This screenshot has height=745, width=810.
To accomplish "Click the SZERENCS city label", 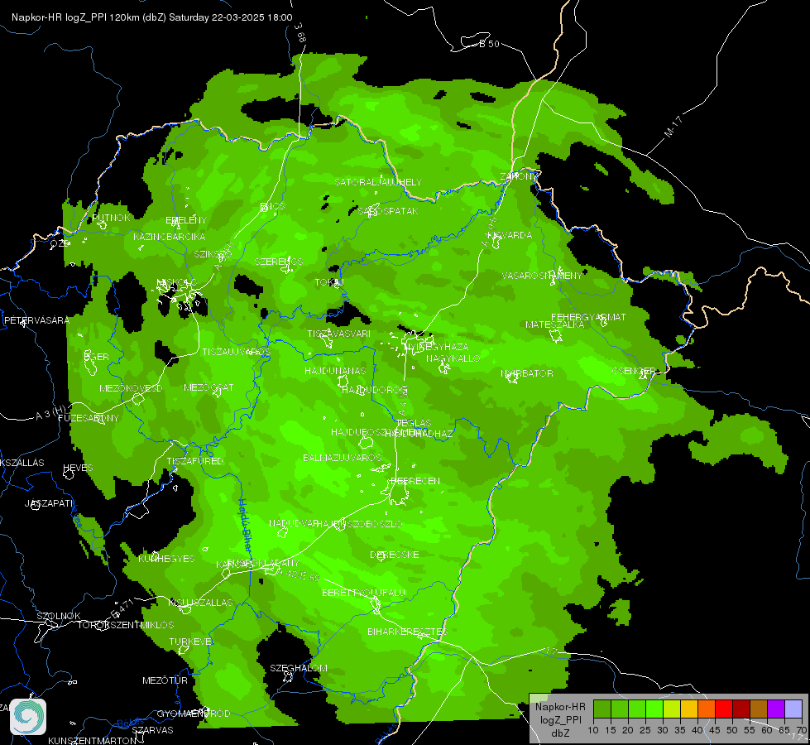I will [279, 262].
